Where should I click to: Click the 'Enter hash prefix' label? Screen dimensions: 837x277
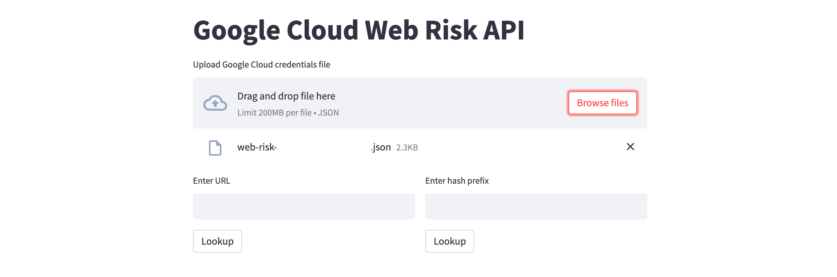pos(457,181)
